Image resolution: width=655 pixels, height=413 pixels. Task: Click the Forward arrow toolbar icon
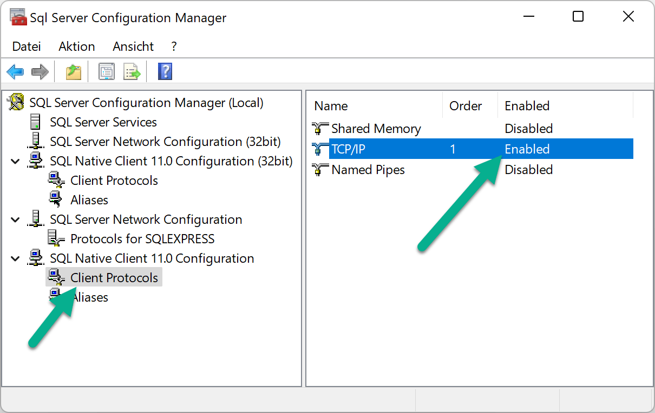40,71
